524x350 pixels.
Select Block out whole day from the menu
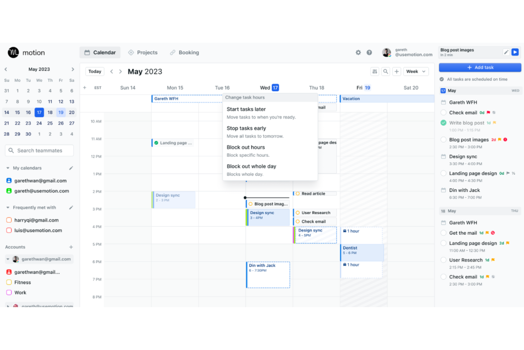pos(251,166)
